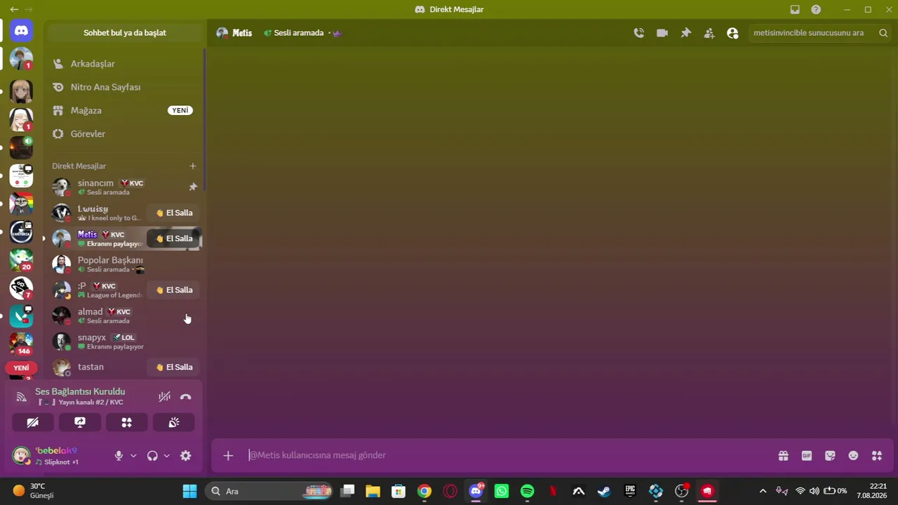Open the Help question mark icon

pos(816,10)
